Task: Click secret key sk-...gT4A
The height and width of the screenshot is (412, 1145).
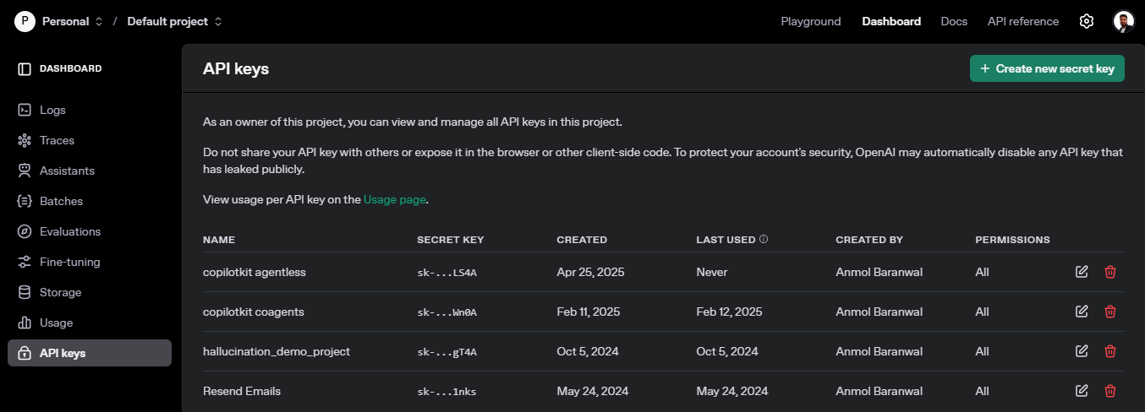Action: (447, 352)
